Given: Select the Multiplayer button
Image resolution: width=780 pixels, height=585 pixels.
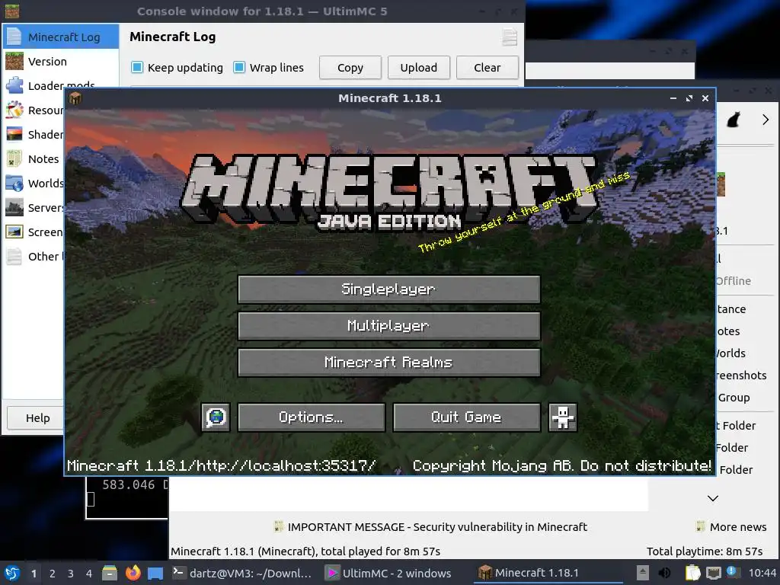Looking at the screenshot, I should 389,326.
